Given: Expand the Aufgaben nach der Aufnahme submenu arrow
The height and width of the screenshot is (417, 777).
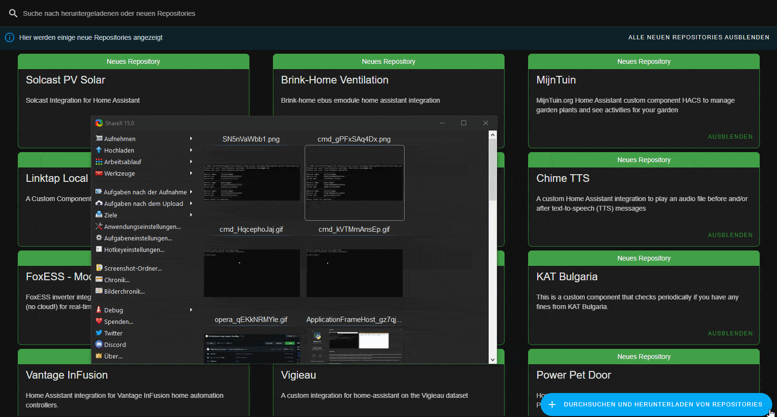Looking at the screenshot, I should click(x=191, y=192).
